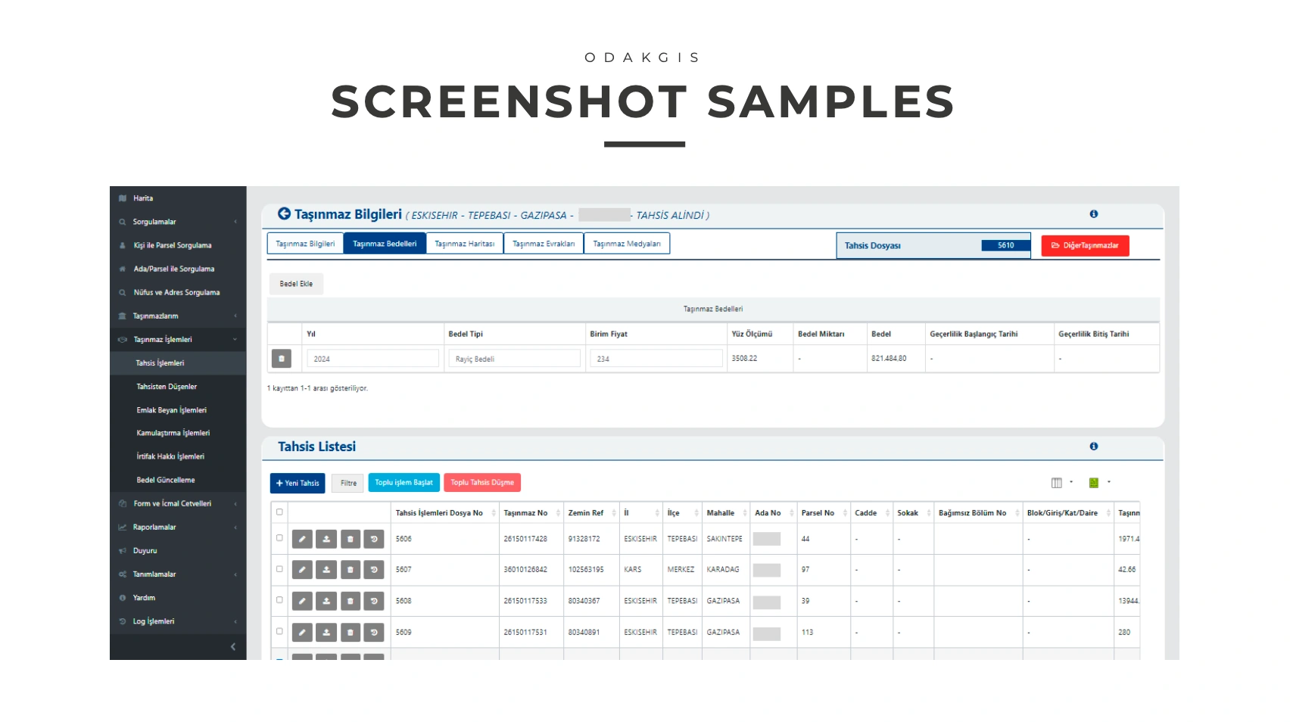Image resolution: width=1290 pixels, height=722 pixels.
Task: Expand the Tanımlamalar sidebar menu
Action: 178,574
